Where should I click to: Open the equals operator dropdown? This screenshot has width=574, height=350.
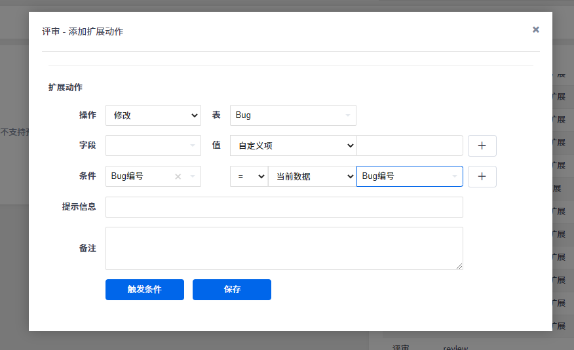(249, 176)
